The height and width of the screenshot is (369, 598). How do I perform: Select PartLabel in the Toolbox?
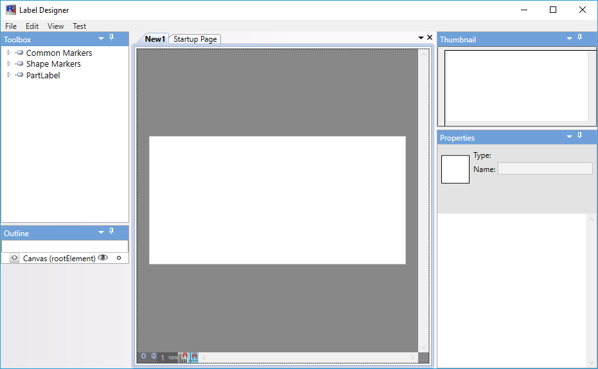pos(43,76)
